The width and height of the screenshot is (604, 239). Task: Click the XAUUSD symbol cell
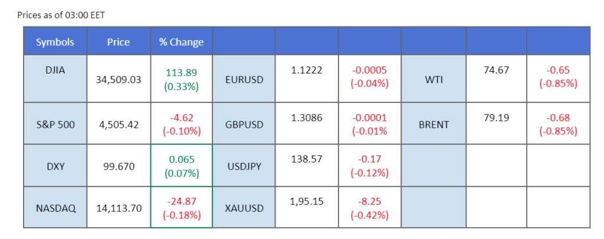(244, 208)
